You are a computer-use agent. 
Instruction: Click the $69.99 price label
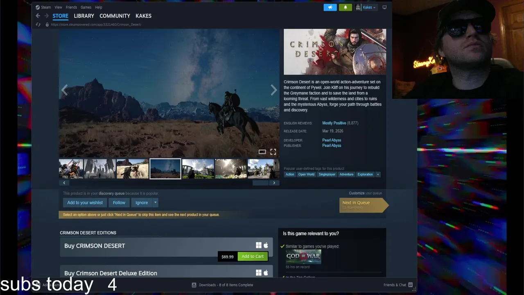[228, 257]
